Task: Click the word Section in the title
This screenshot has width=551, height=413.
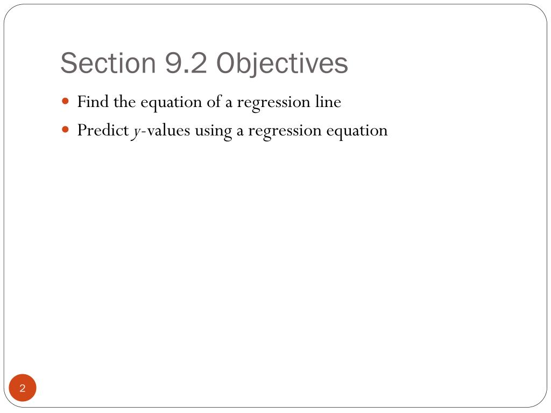Action: [x=108, y=63]
